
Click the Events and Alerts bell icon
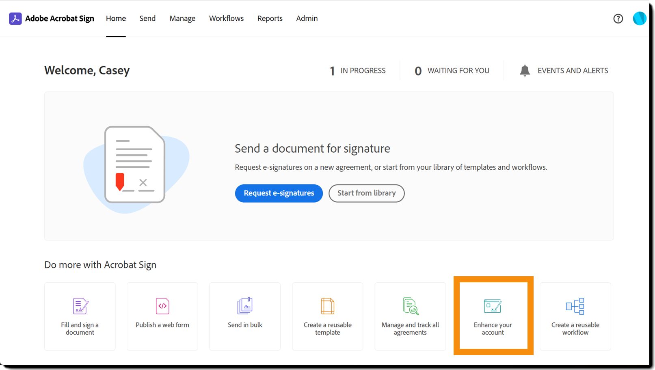pos(525,71)
